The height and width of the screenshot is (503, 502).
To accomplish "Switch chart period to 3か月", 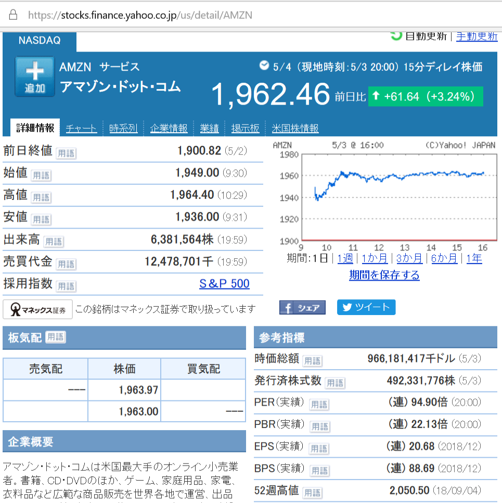I will pyautogui.click(x=409, y=258).
